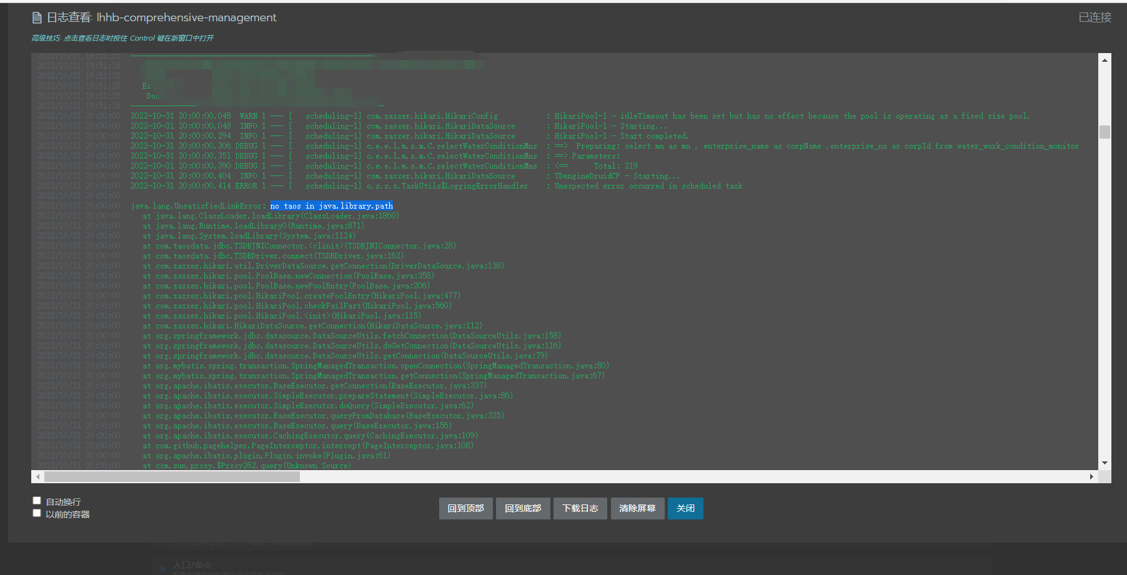Image resolution: width=1127 pixels, height=575 pixels.
Task: Click the log document icon beside 日志查看
Action: [x=37, y=17]
